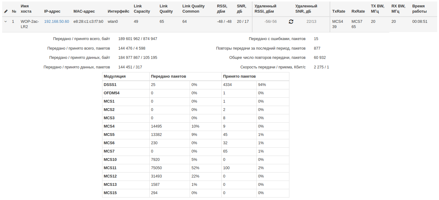Click the MAC-адрес column header
Screen dimensions: 439x200
point(84,11)
